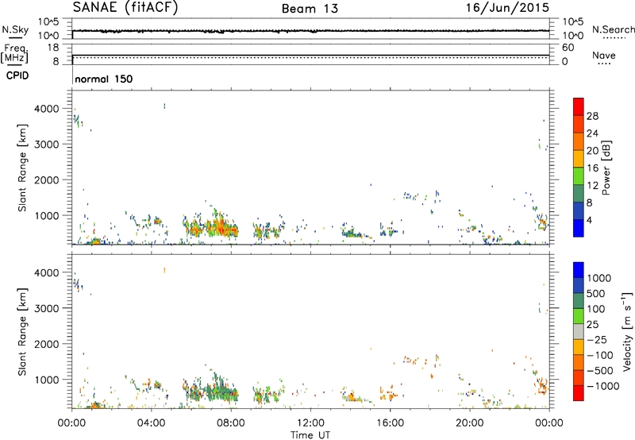Viewport: 635px width, 440px height.
Task: Click the red bottom of Velocity color bar
Action: coord(579,395)
